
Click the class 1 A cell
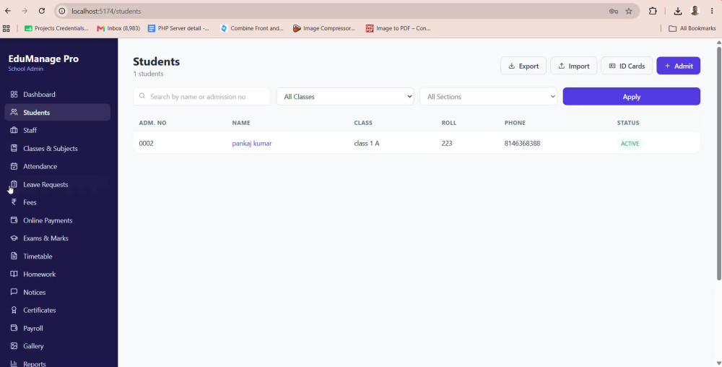click(367, 143)
